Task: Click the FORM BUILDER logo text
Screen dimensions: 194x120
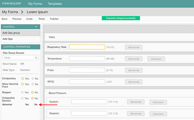Action: [x=12, y=4]
